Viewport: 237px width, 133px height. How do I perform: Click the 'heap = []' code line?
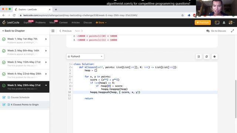coord(91,71)
